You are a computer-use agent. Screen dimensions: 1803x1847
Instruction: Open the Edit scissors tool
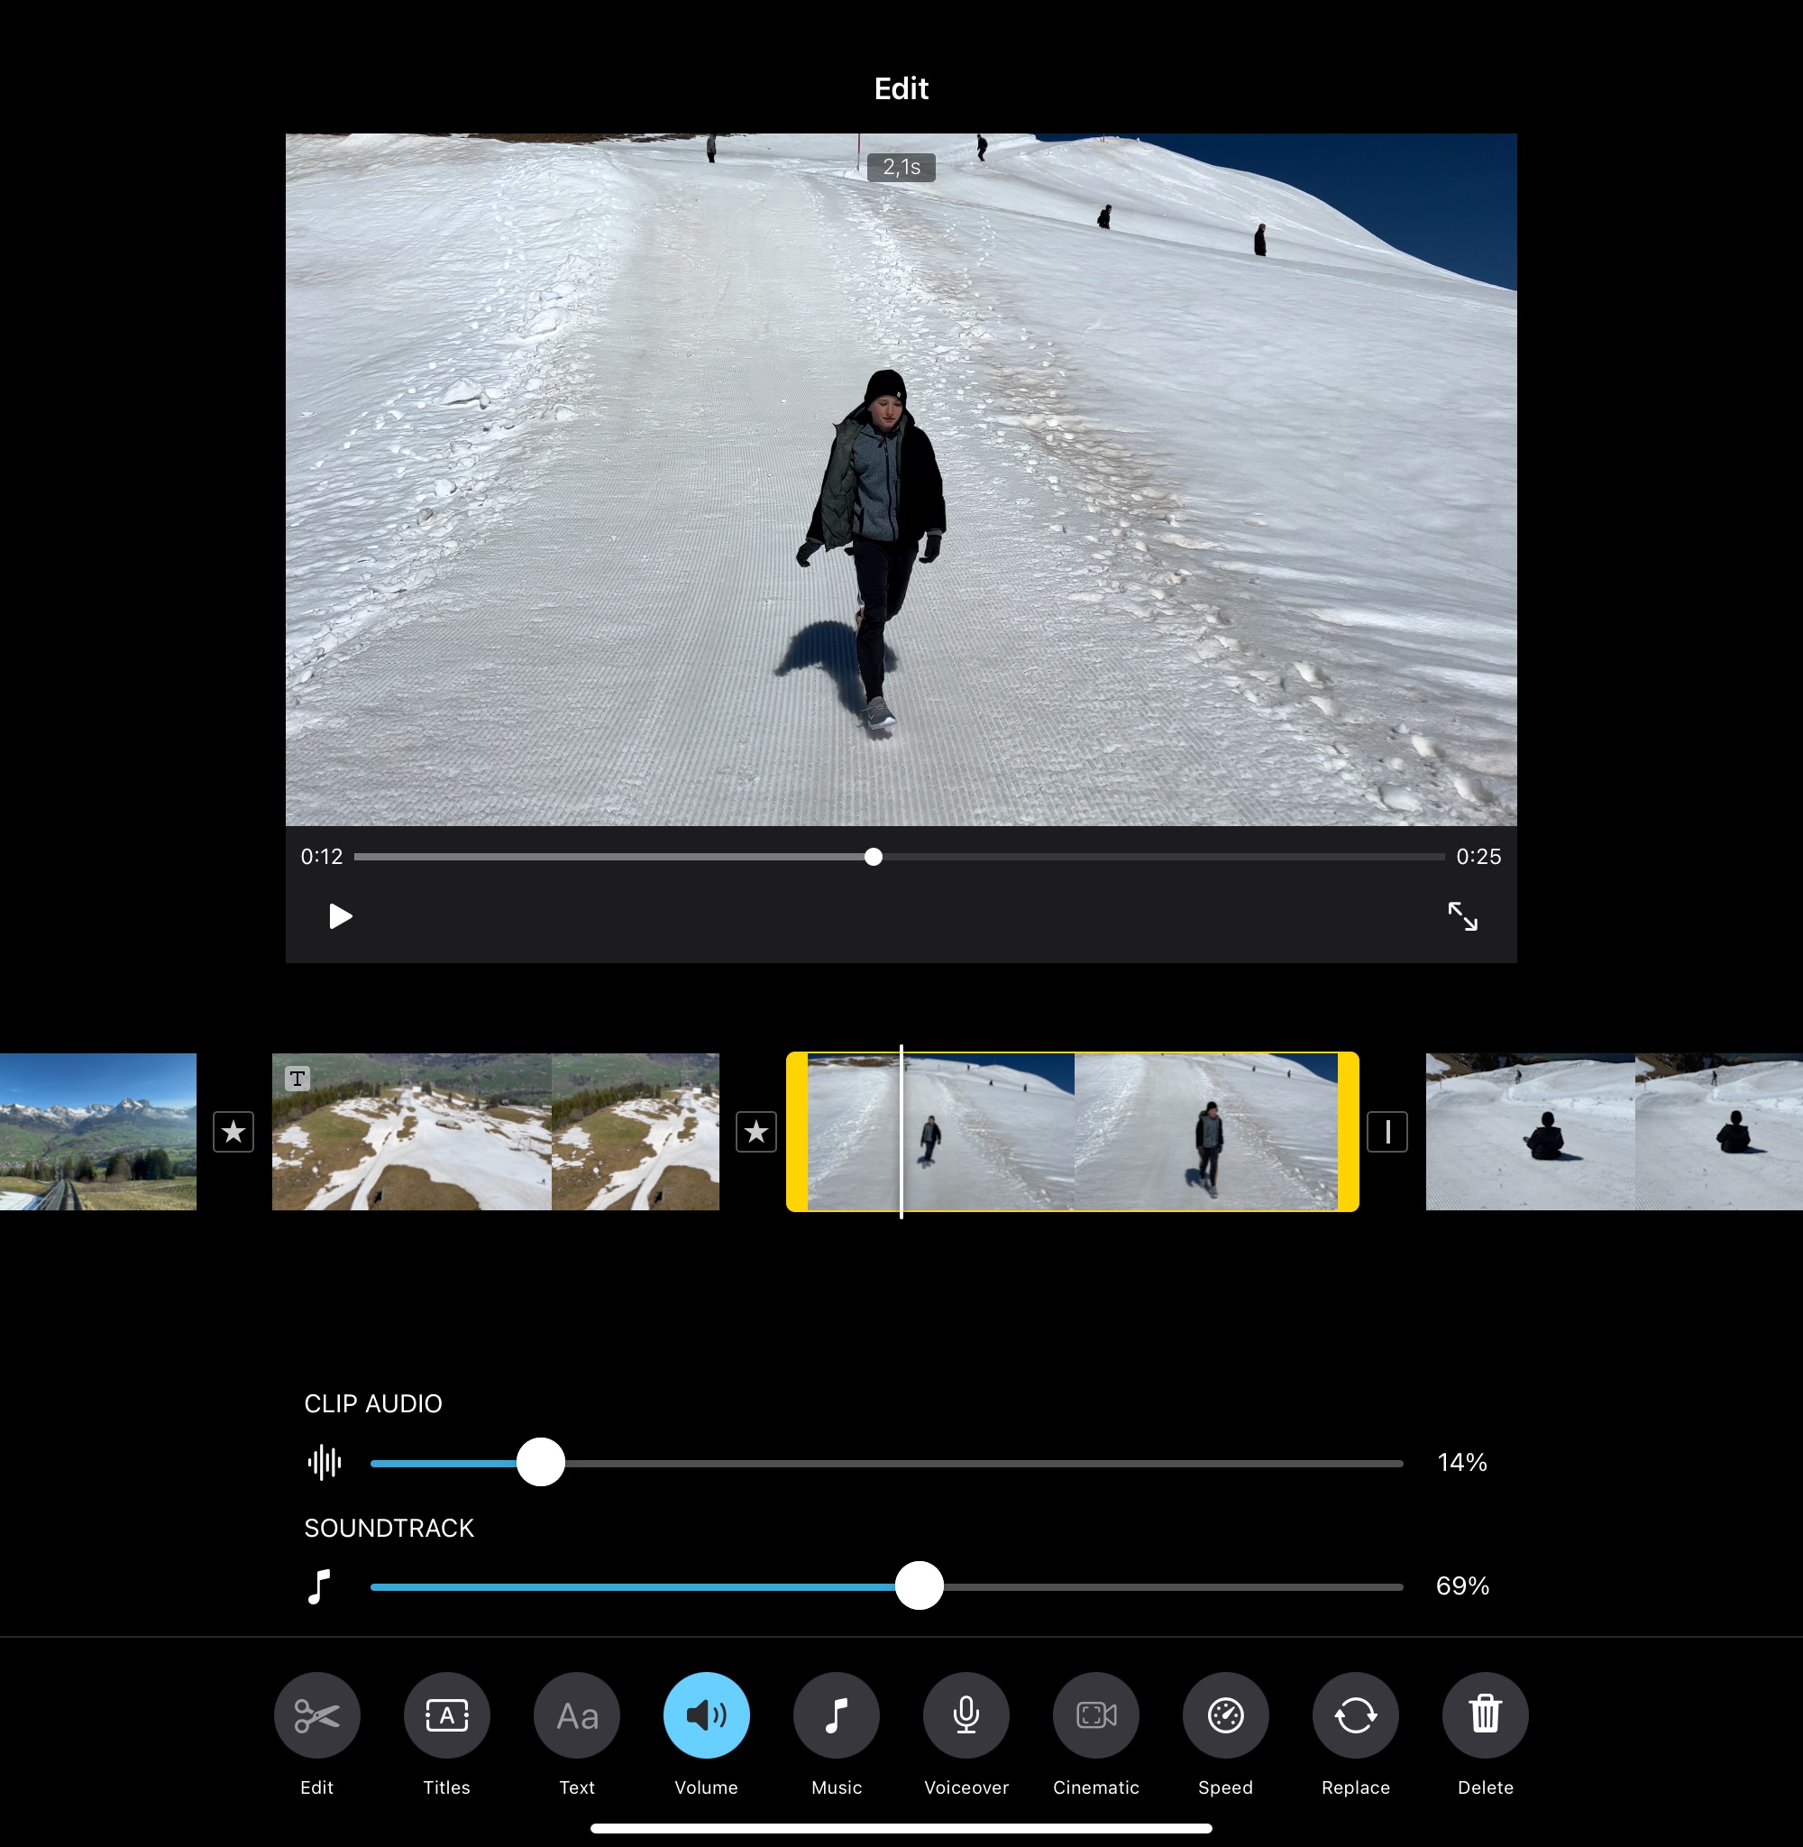click(x=316, y=1714)
